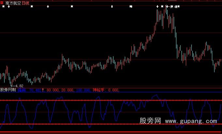The image size is (222, 134).
Task: Open the 股旁网制 indicator name
Action: (8, 90)
